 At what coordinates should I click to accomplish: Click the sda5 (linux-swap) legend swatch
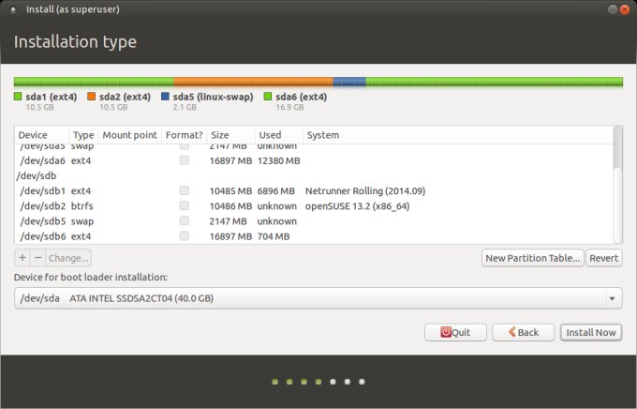click(165, 96)
